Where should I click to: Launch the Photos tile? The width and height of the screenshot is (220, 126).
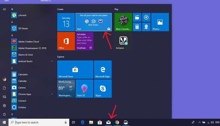(x=160, y=22)
